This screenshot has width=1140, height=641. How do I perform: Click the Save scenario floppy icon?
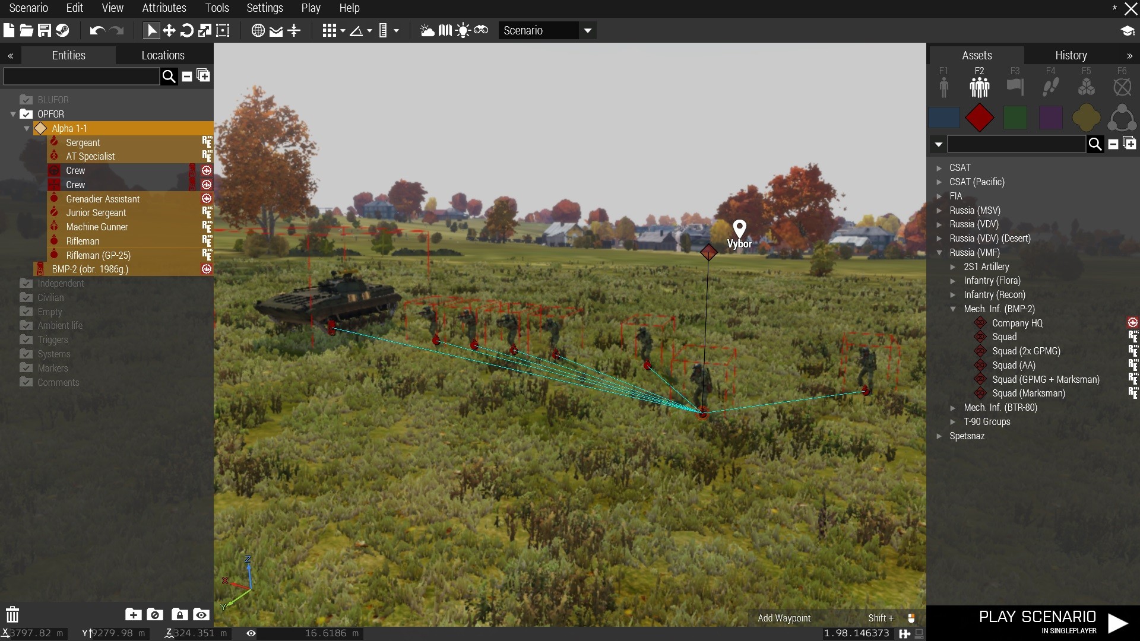pos(45,30)
